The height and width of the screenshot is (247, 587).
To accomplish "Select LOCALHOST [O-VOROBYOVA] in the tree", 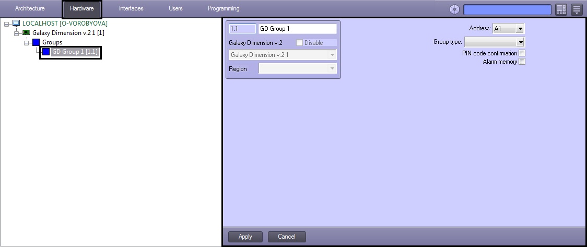I will pos(65,23).
